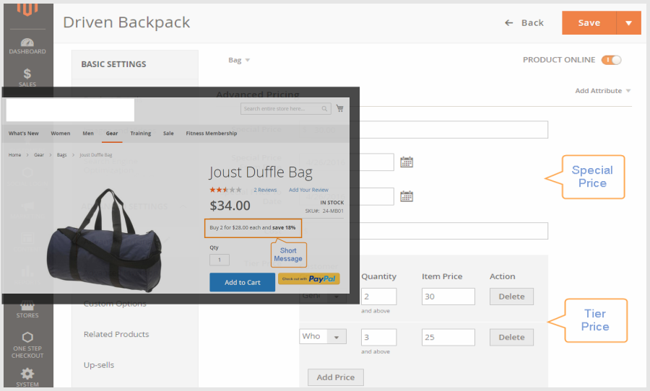The height and width of the screenshot is (391, 650).
Task: Open the Dashboard section in sidebar
Action: tap(27, 46)
